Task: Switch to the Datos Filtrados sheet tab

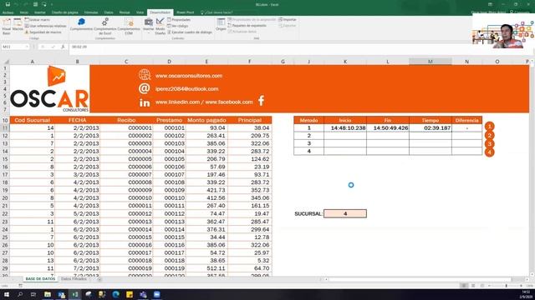Action: click(x=74, y=279)
